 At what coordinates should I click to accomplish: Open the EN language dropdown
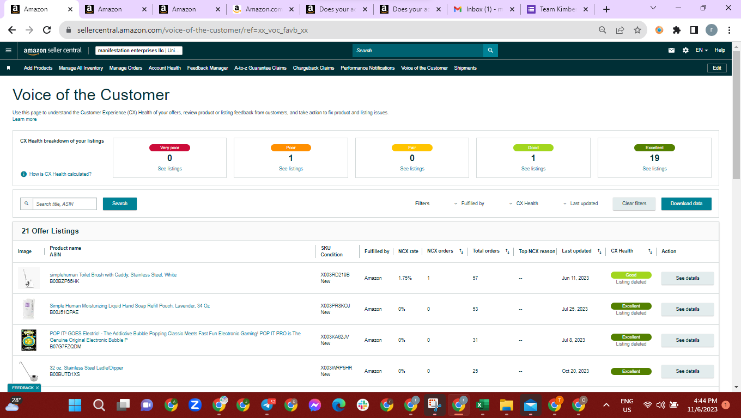[x=701, y=50]
